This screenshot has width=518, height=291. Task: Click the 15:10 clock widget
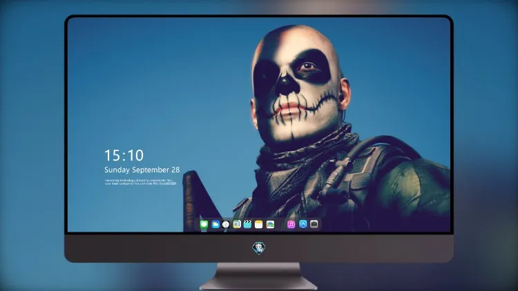(x=124, y=155)
